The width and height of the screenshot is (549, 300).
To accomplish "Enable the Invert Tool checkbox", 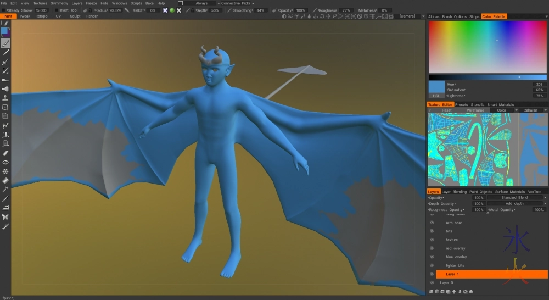I will click(x=56, y=10).
